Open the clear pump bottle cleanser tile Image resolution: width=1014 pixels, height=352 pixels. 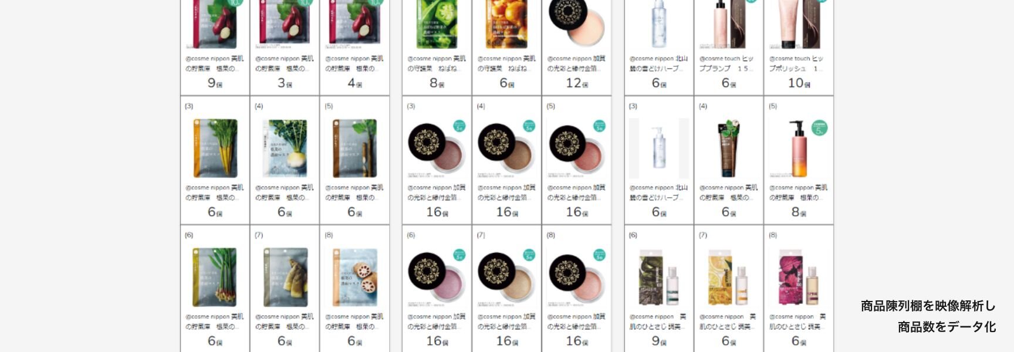pyautogui.click(x=659, y=148)
